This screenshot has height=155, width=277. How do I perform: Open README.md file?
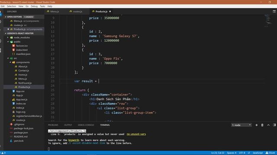click(20, 136)
